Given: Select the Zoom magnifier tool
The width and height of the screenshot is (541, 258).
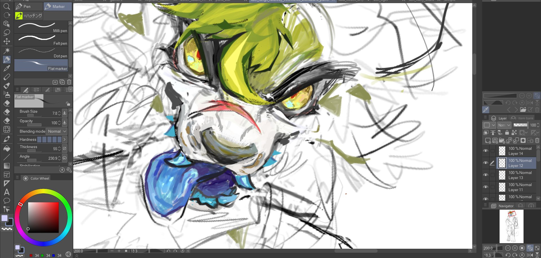Looking at the screenshot, I should 6,6.
